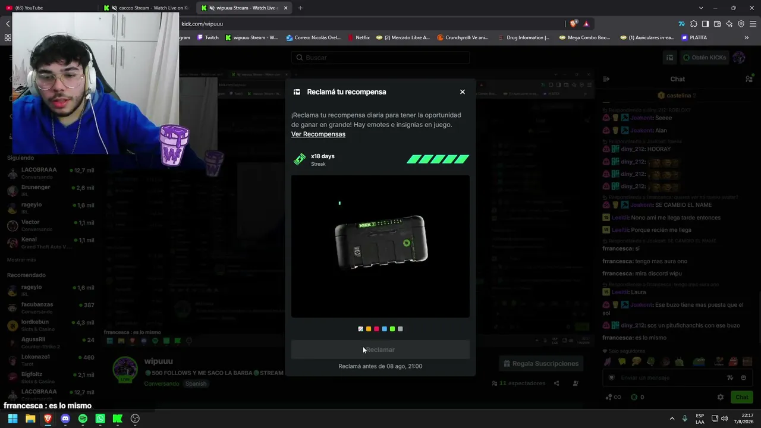
Task: Click the share icon below the stream
Action: (556, 383)
